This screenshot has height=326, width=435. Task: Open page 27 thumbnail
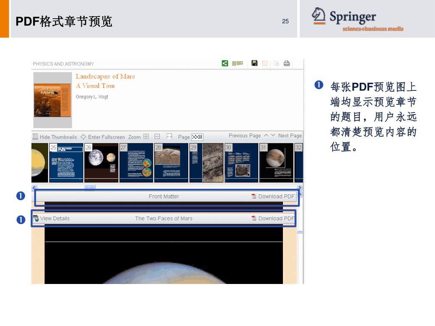point(136,163)
